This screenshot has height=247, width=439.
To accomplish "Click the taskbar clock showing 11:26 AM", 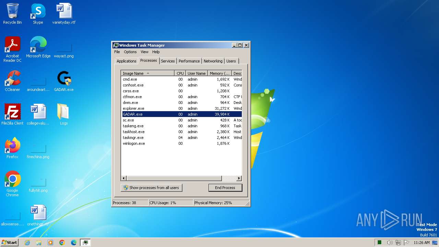I will 421,243.
